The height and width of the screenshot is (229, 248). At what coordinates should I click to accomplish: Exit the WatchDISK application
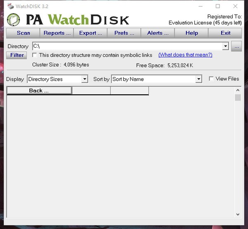[x=225, y=33]
